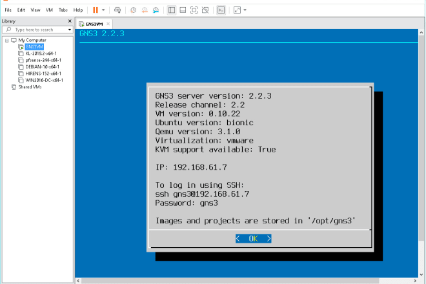The image size is (426, 284).
Task: Switch to the GNS3VM tab
Action: point(94,24)
